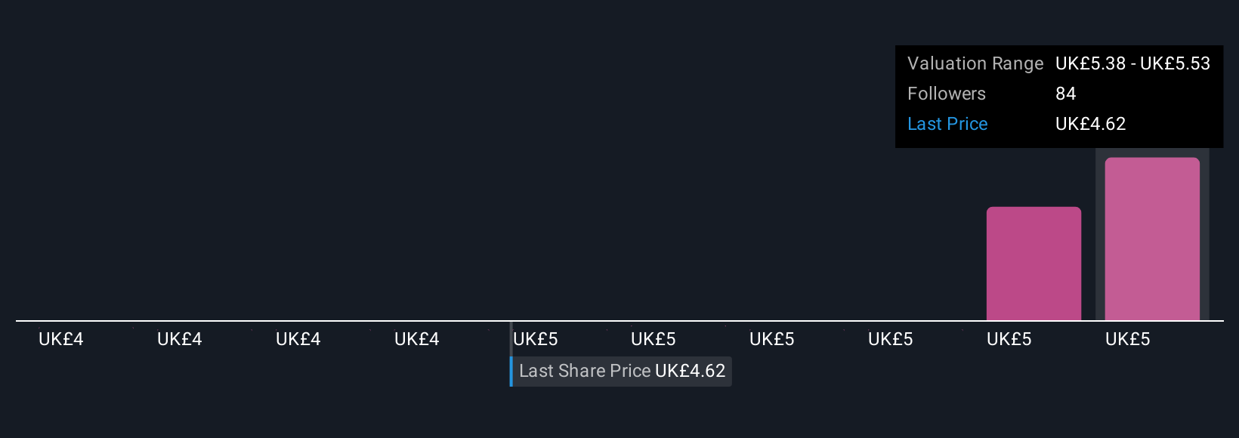Click the fourth UK£4 axis label
1239x438 pixels.
tap(417, 339)
